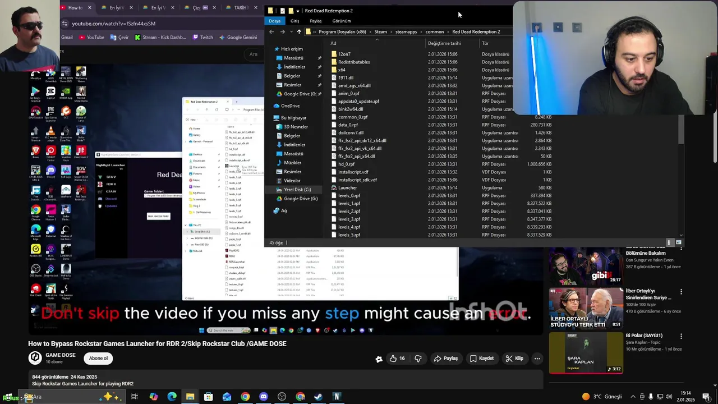Click breadcrumb overflow chevron before Program Dosyaları

click(x=315, y=32)
